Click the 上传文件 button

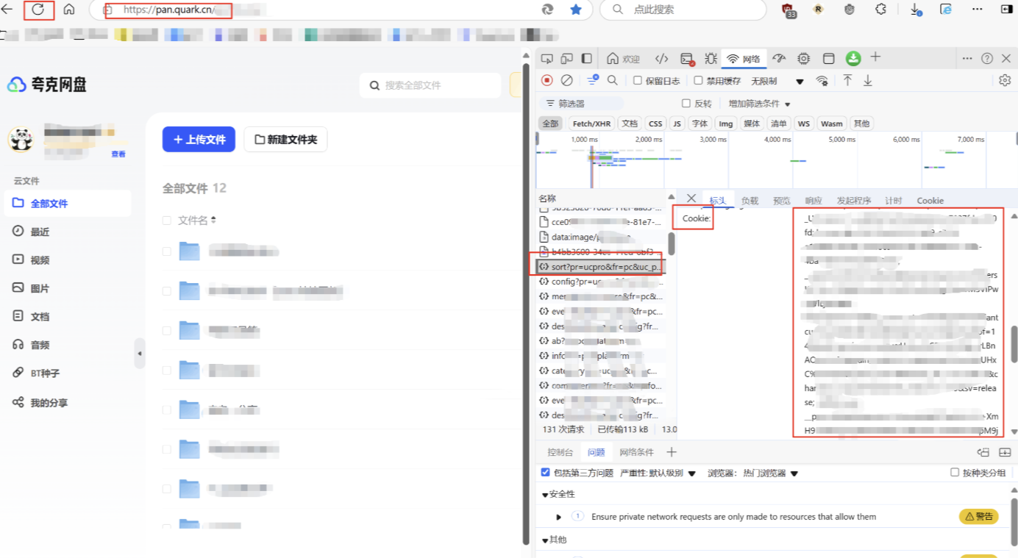click(x=199, y=139)
